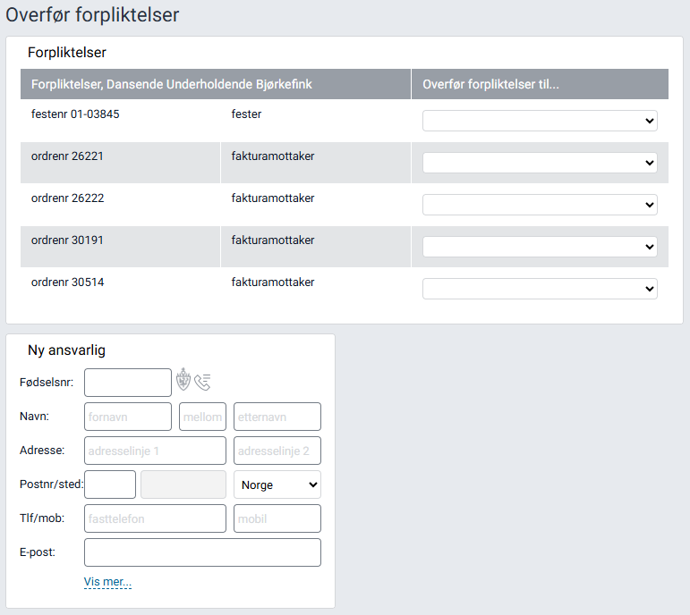
Task: Open transfer dropdown for ordrenr 30191
Action: pyautogui.click(x=540, y=247)
